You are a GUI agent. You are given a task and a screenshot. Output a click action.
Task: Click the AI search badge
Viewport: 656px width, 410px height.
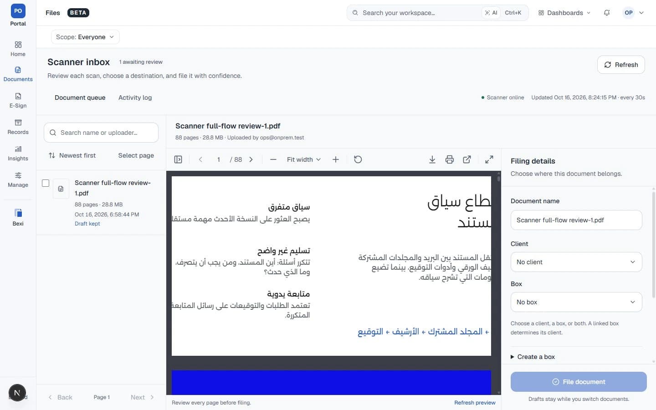click(491, 13)
